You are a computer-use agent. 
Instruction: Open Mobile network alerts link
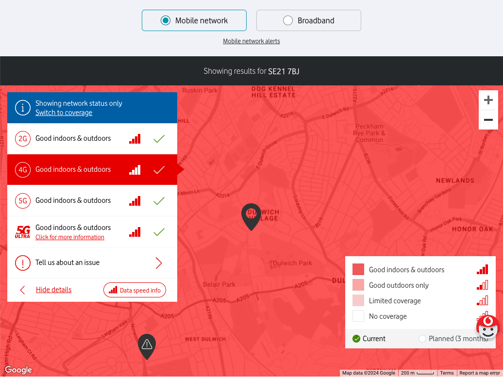click(251, 41)
